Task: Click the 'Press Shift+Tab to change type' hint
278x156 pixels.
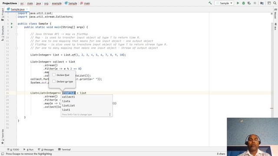Action: (77, 114)
